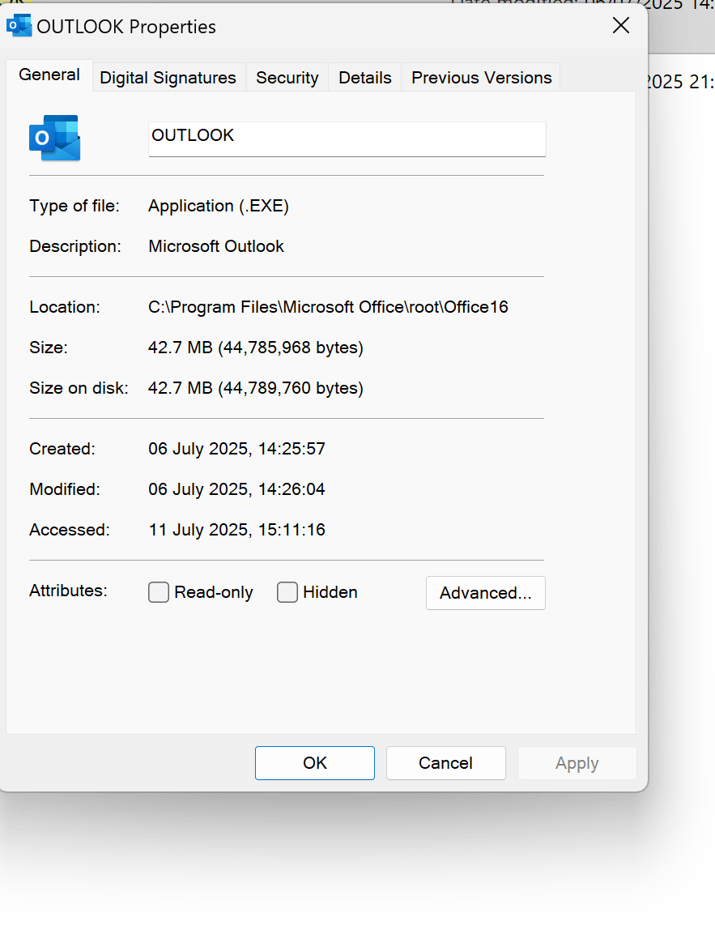Select the Office16 location path text
The width and height of the screenshot is (715, 930).
pyautogui.click(x=327, y=307)
